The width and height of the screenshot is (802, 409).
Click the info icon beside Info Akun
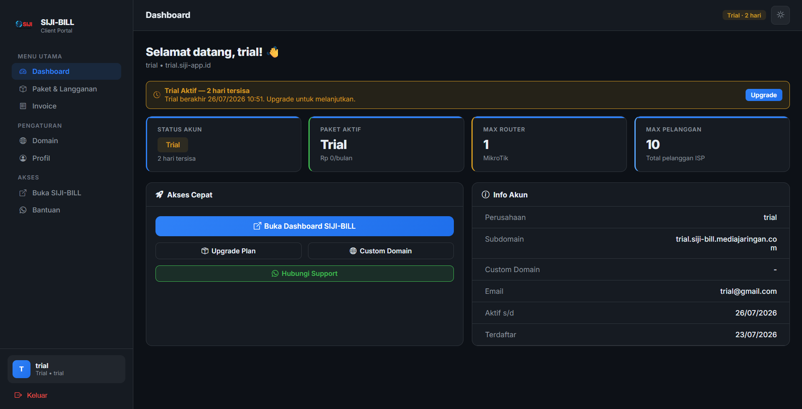pos(485,194)
